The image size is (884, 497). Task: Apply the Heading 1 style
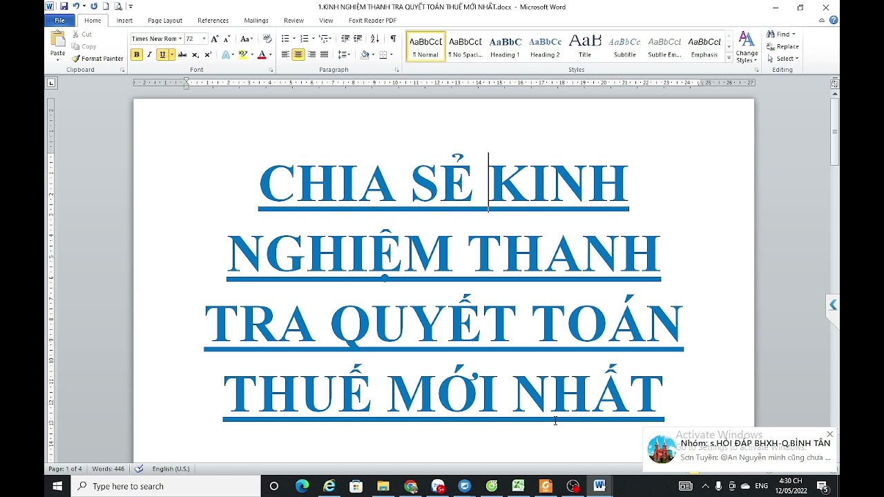click(505, 46)
